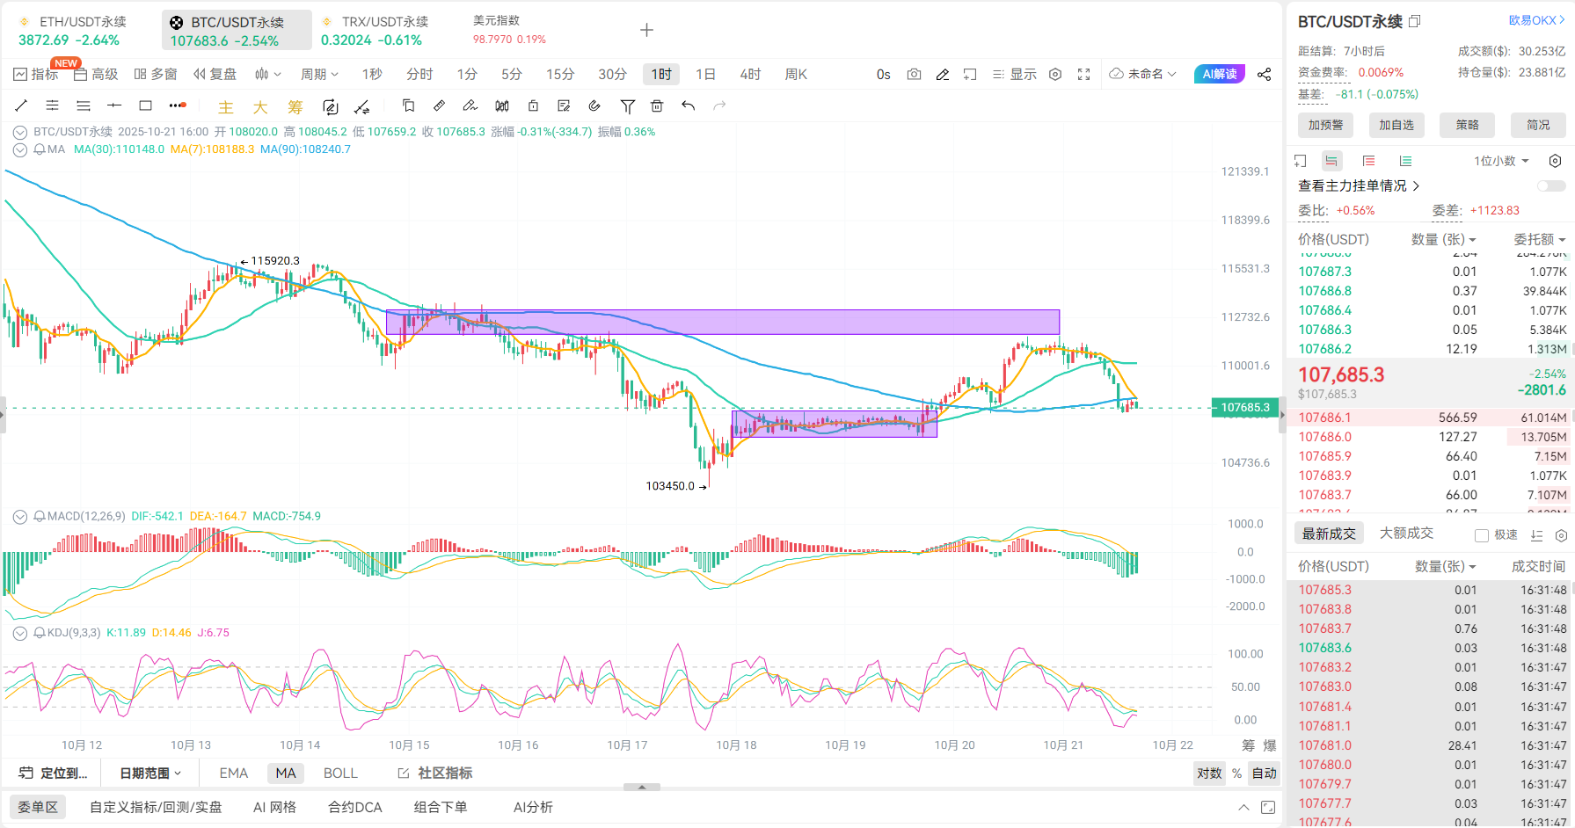1575x828 pixels.
Task: Check the 极速 checkbox
Action: coord(1482,534)
